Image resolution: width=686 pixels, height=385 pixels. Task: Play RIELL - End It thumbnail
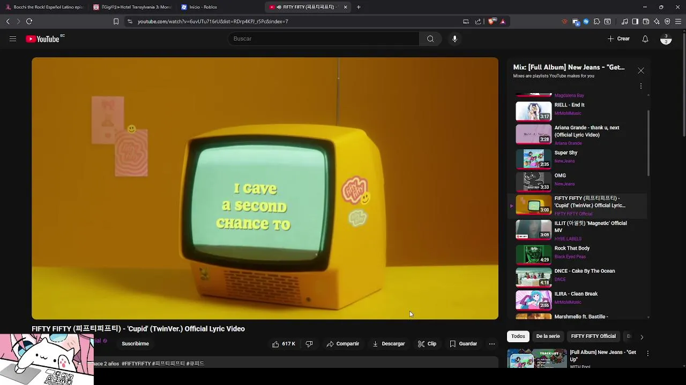pyautogui.click(x=533, y=111)
